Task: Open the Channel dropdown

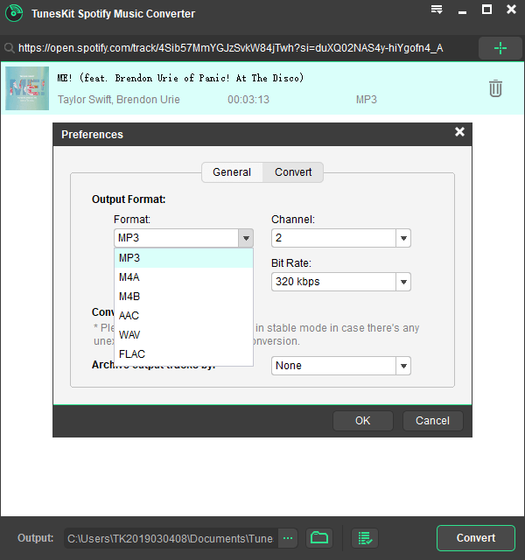Action: tap(341, 238)
